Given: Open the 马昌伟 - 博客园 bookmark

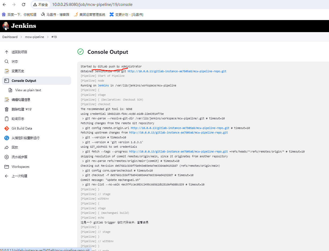Looking at the screenshot, I should click(x=55, y=14).
